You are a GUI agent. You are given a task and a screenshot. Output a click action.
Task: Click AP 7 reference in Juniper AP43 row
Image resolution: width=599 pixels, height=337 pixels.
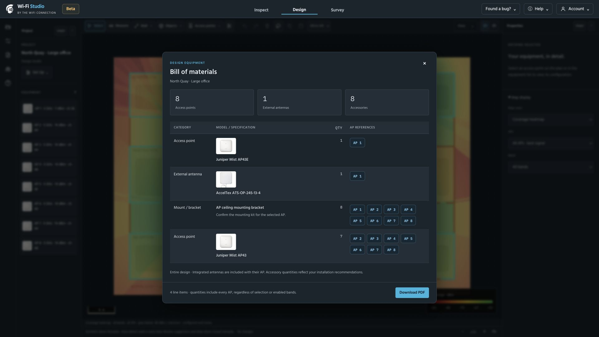374,250
